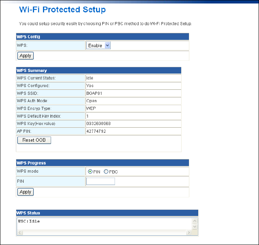Click Apply under WPS Progress

[x=26, y=192]
